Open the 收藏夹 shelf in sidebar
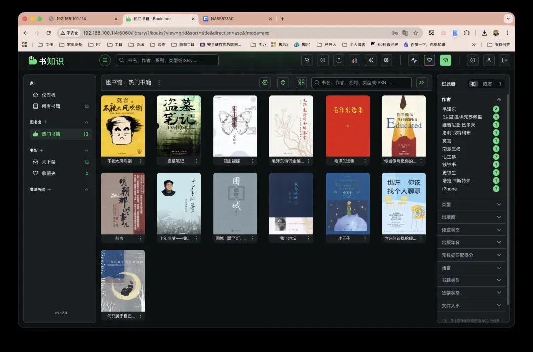The width and height of the screenshot is (533, 352). (48, 173)
